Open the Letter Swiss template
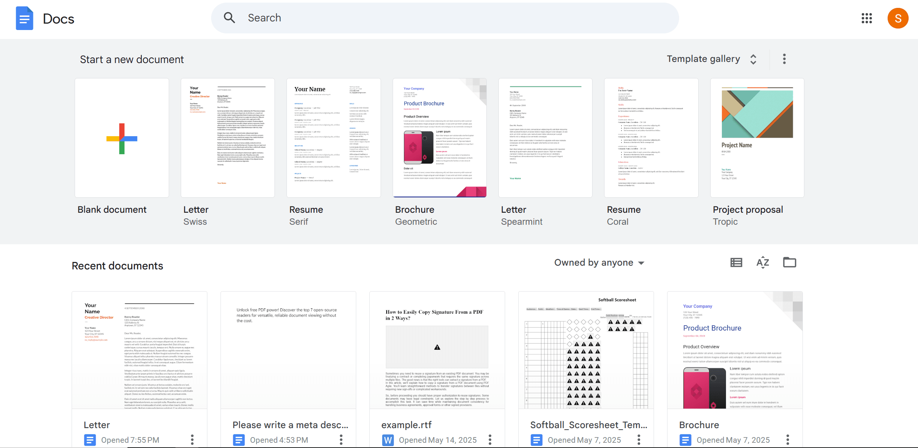This screenshot has height=448, width=918. (228, 138)
